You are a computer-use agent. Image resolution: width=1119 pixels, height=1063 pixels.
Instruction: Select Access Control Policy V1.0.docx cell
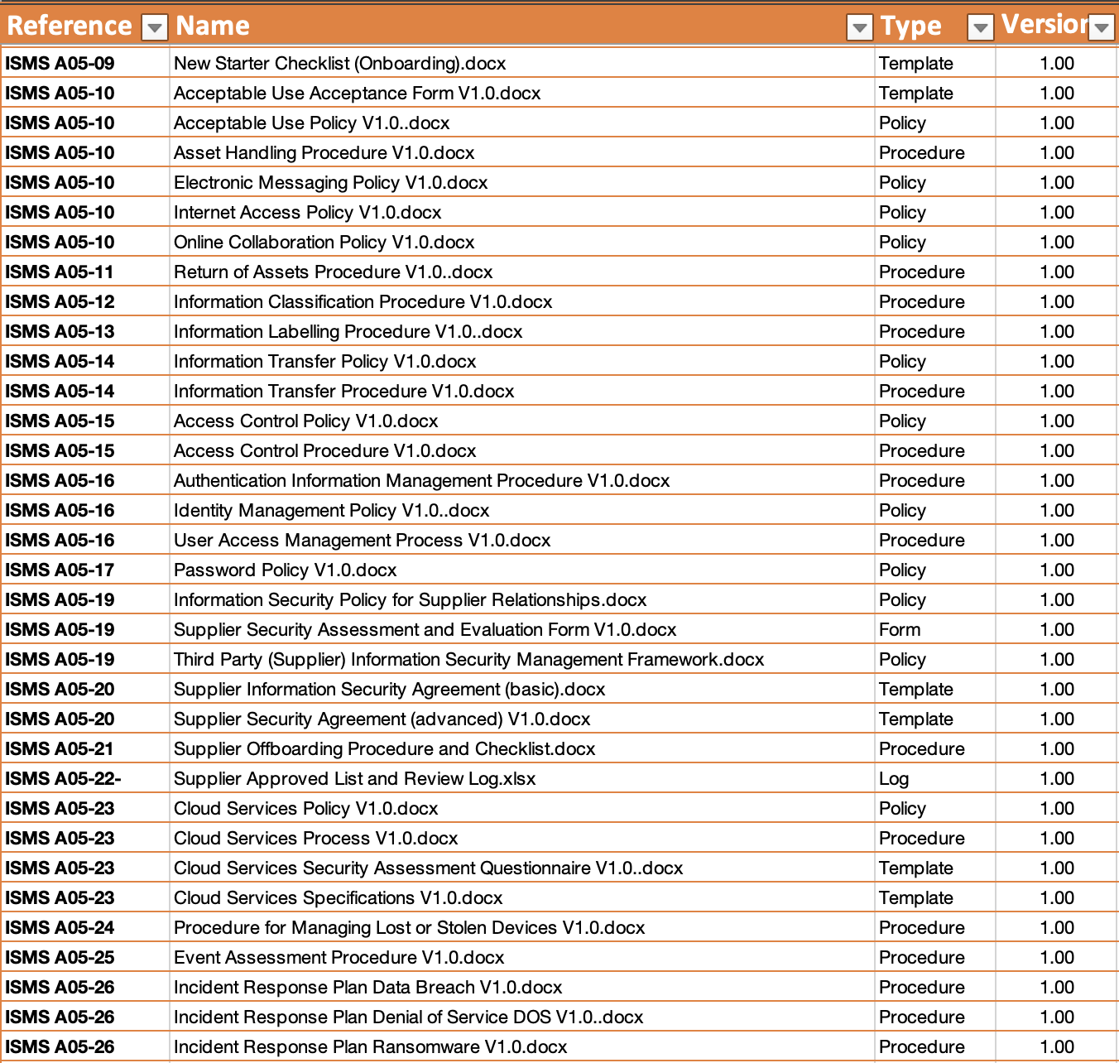click(x=522, y=421)
